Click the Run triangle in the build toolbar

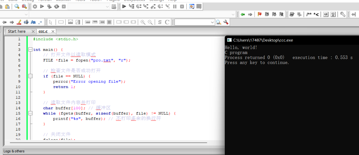click(42, 6)
